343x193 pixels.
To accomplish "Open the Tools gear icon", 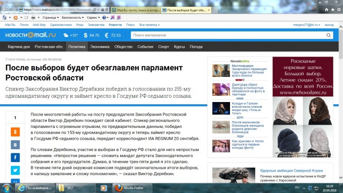I will click(339, 10).
